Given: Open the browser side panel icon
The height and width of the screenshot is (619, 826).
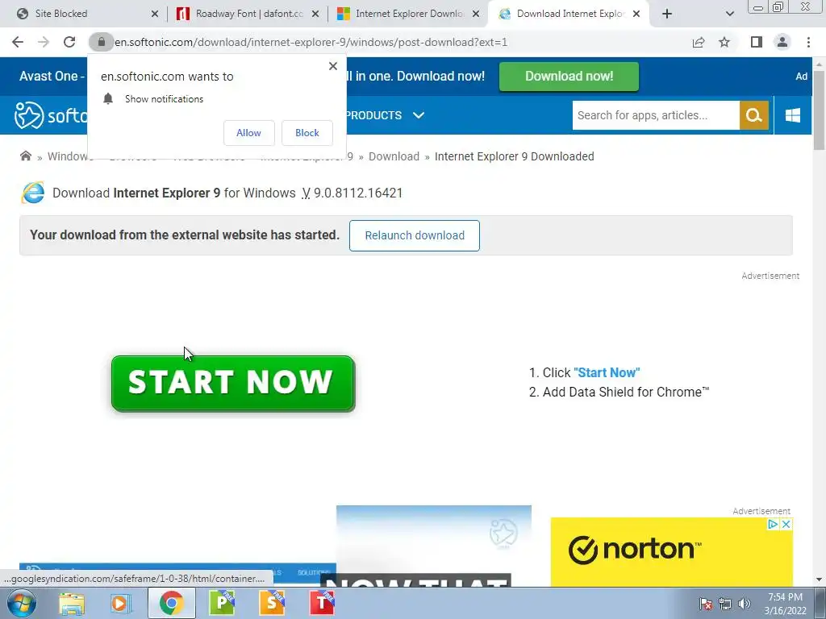Looking at the screenshot, I should point(756,42).
